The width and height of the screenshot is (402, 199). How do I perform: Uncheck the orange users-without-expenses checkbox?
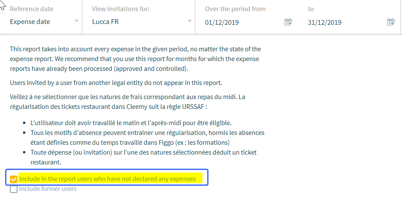pyautogui.click(x=14, y=179)
